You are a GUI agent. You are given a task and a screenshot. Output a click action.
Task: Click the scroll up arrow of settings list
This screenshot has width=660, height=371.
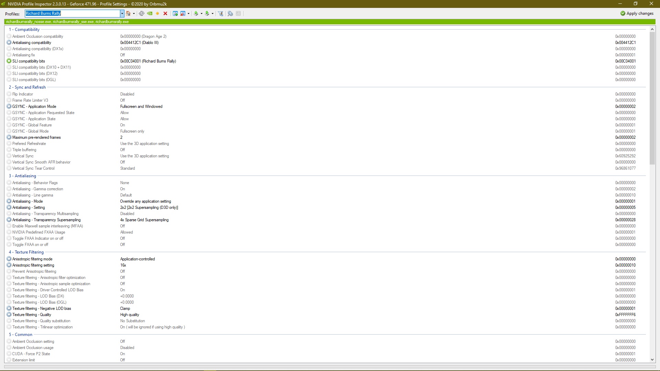pos(652,30)
